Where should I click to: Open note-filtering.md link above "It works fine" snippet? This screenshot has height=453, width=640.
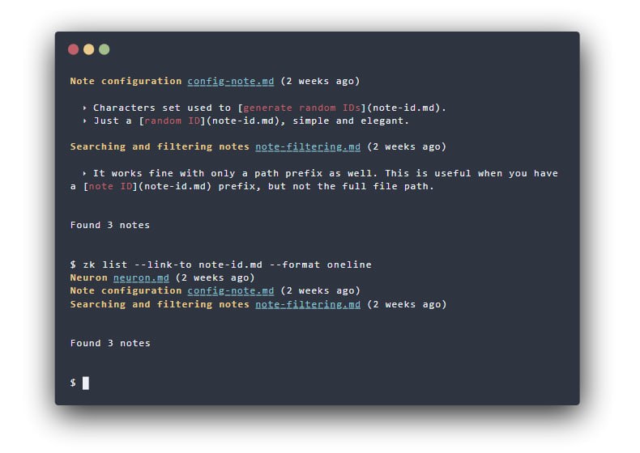click(308, 146)
